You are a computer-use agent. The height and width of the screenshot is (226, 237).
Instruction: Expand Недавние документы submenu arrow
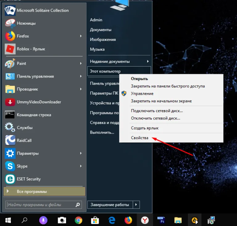click(x=148, y=61)
